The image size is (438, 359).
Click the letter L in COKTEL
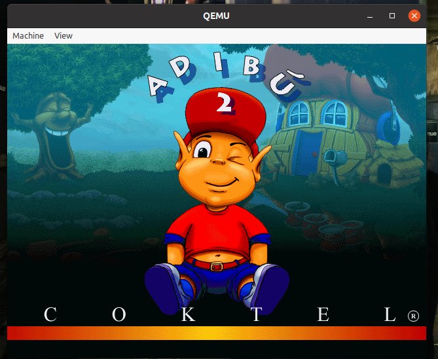pos(390,314)
